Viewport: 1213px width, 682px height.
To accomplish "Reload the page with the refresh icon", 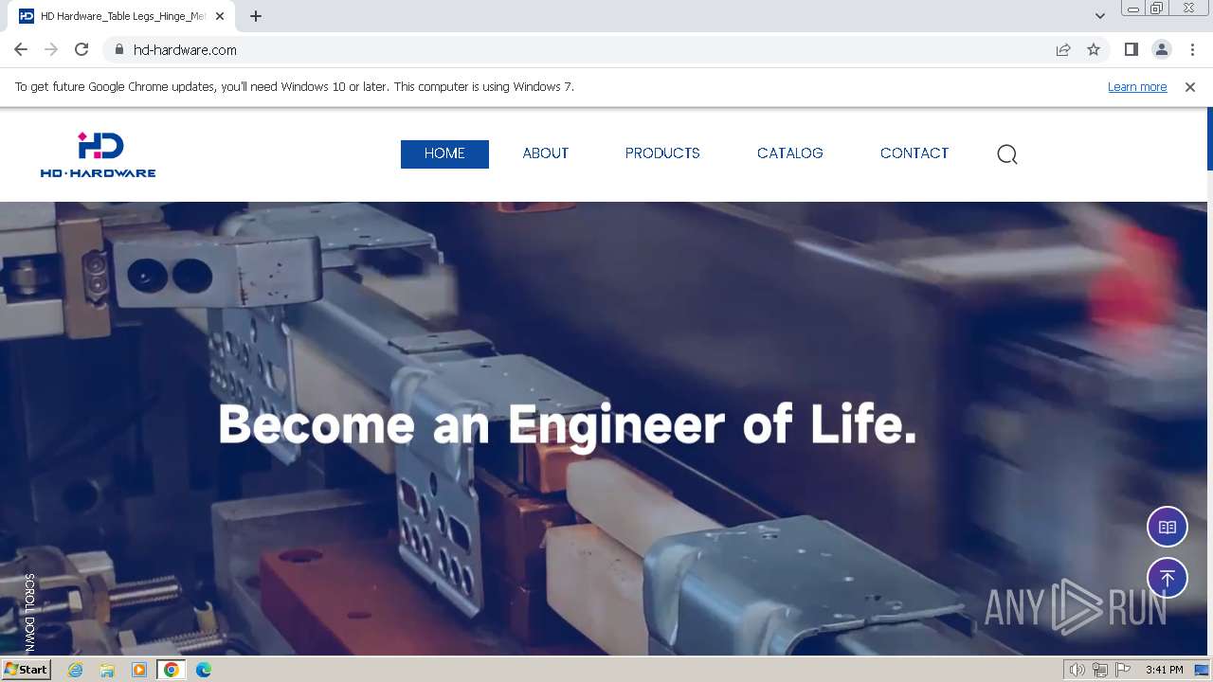I will tap(81, 49).
